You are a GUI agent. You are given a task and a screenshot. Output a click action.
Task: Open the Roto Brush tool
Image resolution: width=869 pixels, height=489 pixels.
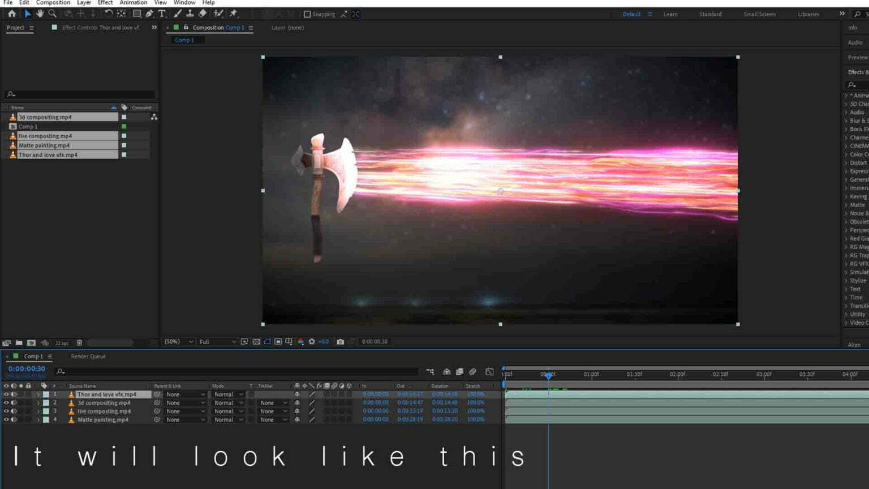click(218, 14)
